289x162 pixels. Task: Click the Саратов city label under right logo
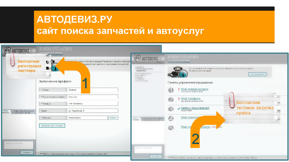pyautogui.click(x=159, y=62)
